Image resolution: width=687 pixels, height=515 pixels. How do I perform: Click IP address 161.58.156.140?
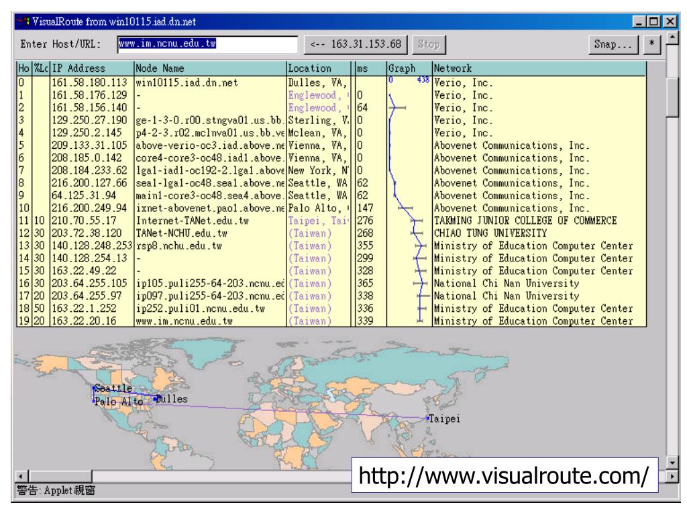tap(89, 108)
